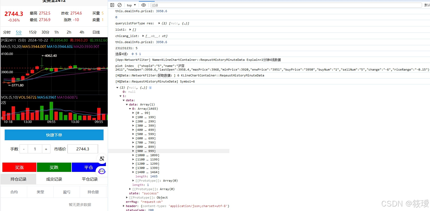Image resolution: width=430 pixels, height=211 pixels.
Task: Switch to the 4h period tab
Action: tap(82, 32)
